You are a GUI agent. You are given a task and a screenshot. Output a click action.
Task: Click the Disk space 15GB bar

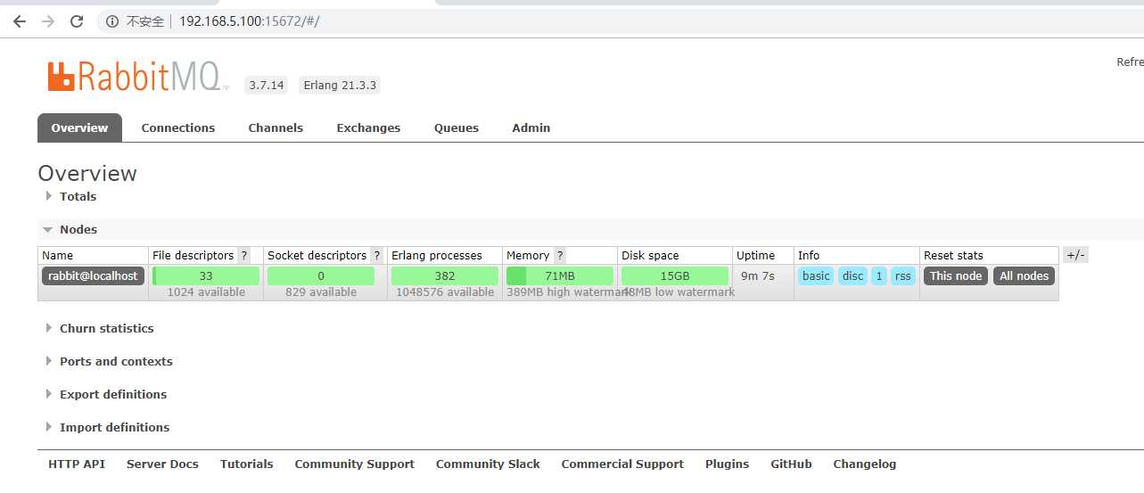point(675,275)
